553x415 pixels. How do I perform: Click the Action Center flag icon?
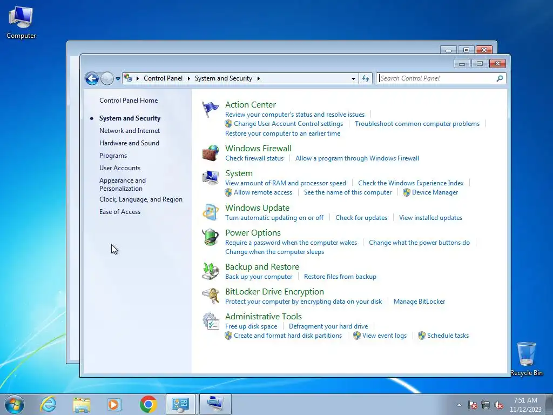pos(210,109)
